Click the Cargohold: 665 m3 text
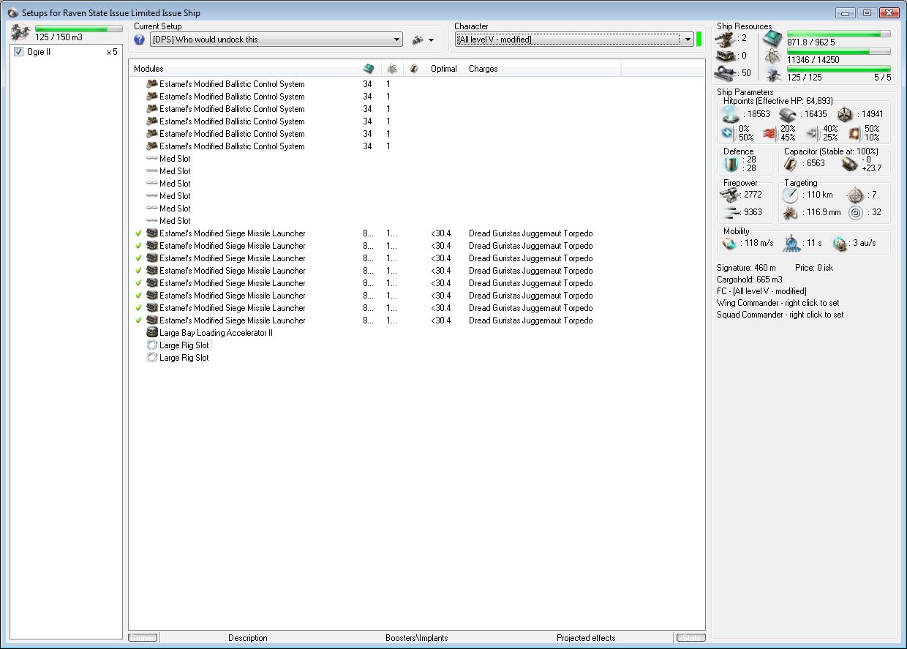Image resolution: width=907 pixels, height=649 pixels. coord(749,280)
